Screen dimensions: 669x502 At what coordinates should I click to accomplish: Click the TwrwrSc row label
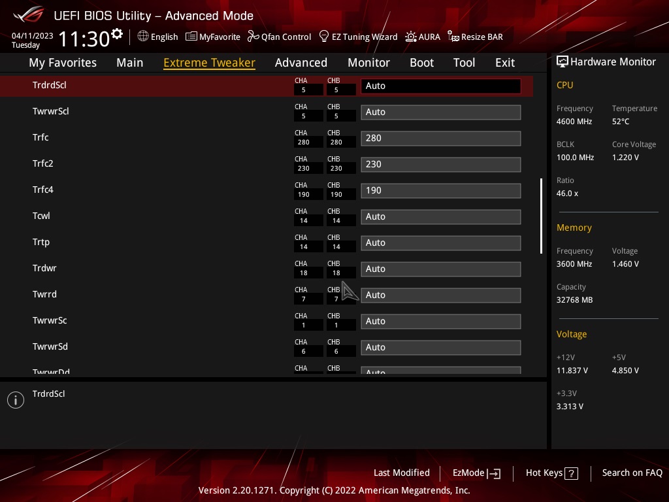[50, 320]
